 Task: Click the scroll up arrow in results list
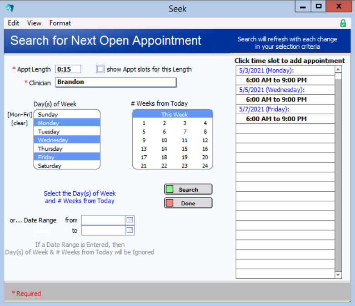[x=338, y=69]
